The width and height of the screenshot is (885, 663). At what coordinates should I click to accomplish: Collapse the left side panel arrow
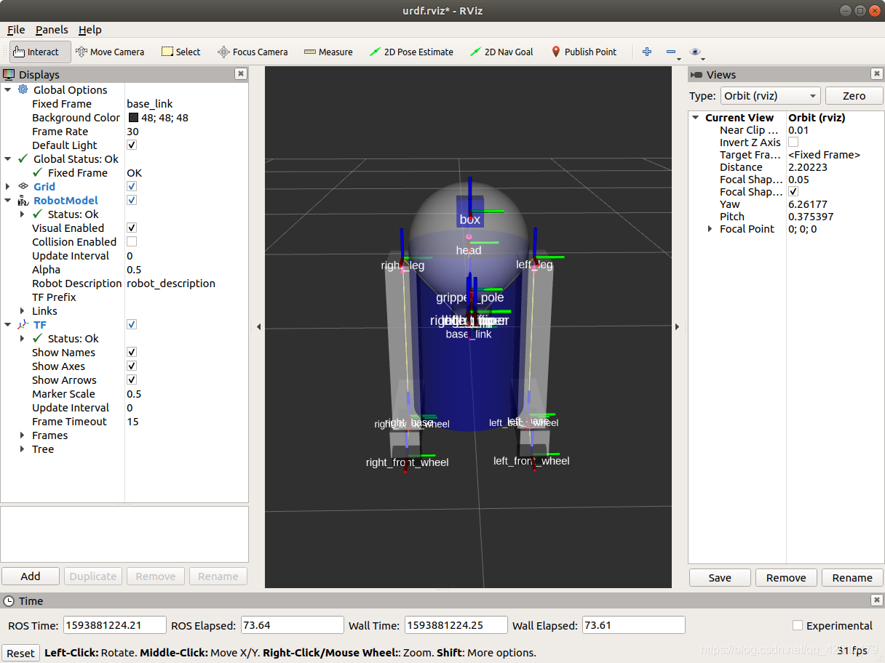pos(258,327)
